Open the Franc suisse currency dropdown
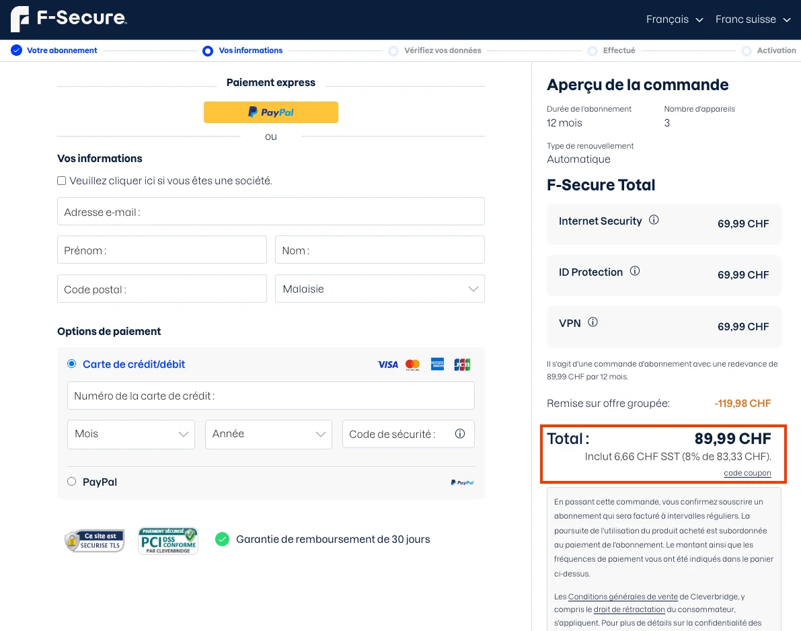The width and height of the screenshot is (801, 631). [753, 20]
